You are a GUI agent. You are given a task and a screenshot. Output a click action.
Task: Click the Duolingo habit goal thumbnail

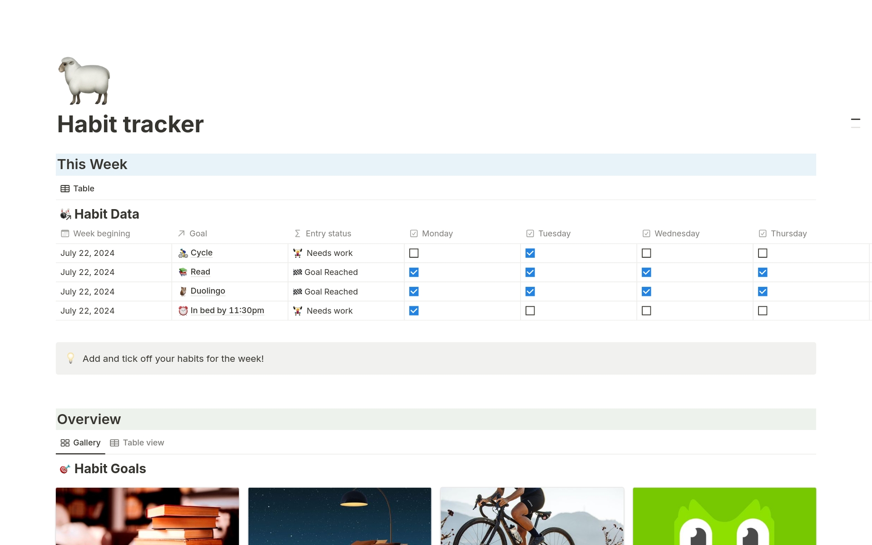723,516
